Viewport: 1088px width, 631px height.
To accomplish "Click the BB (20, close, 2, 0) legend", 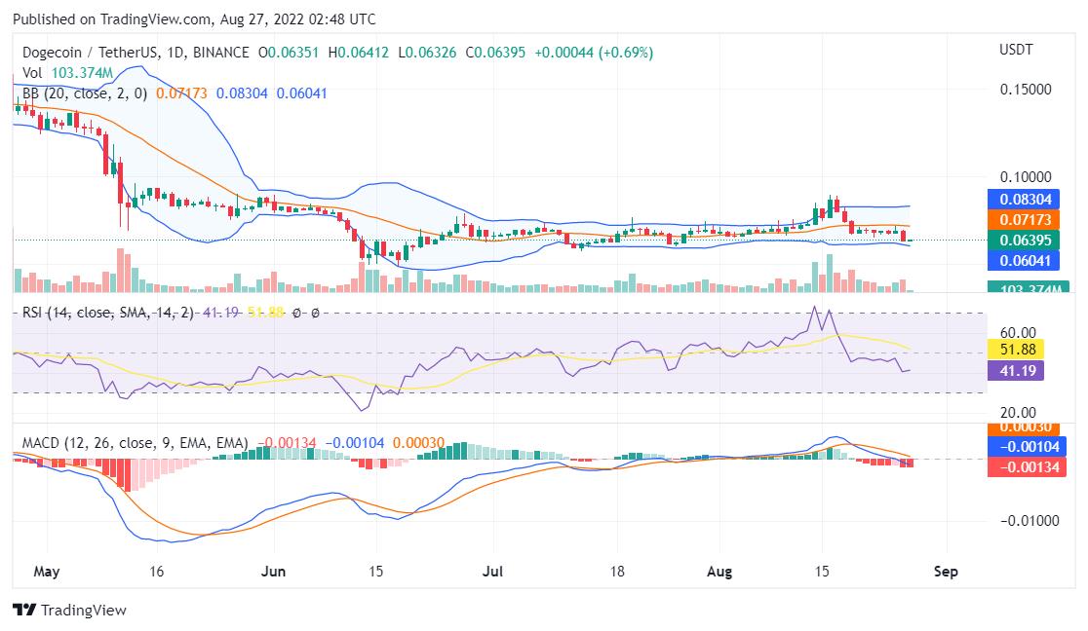I will (85, 93).
